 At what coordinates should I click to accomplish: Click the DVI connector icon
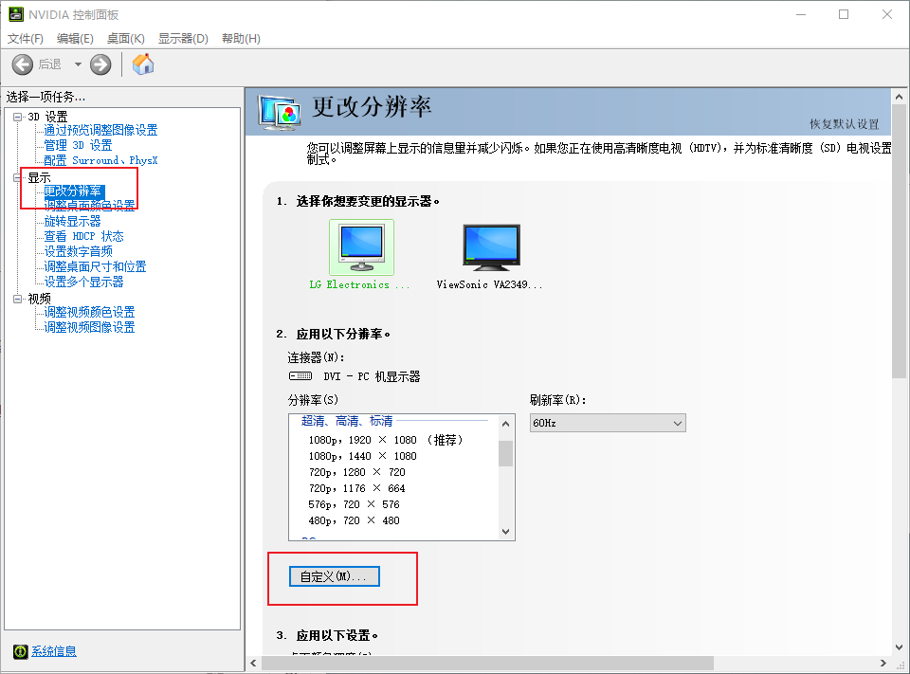click(x=300, y=376)
